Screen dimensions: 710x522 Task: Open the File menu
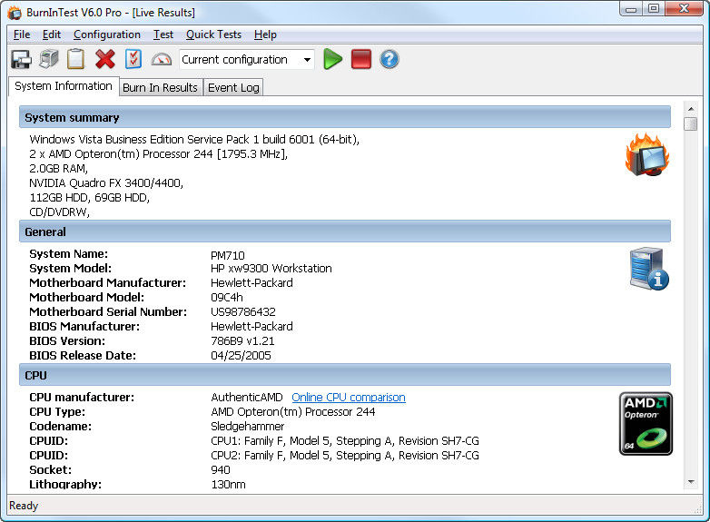(22, 34)
